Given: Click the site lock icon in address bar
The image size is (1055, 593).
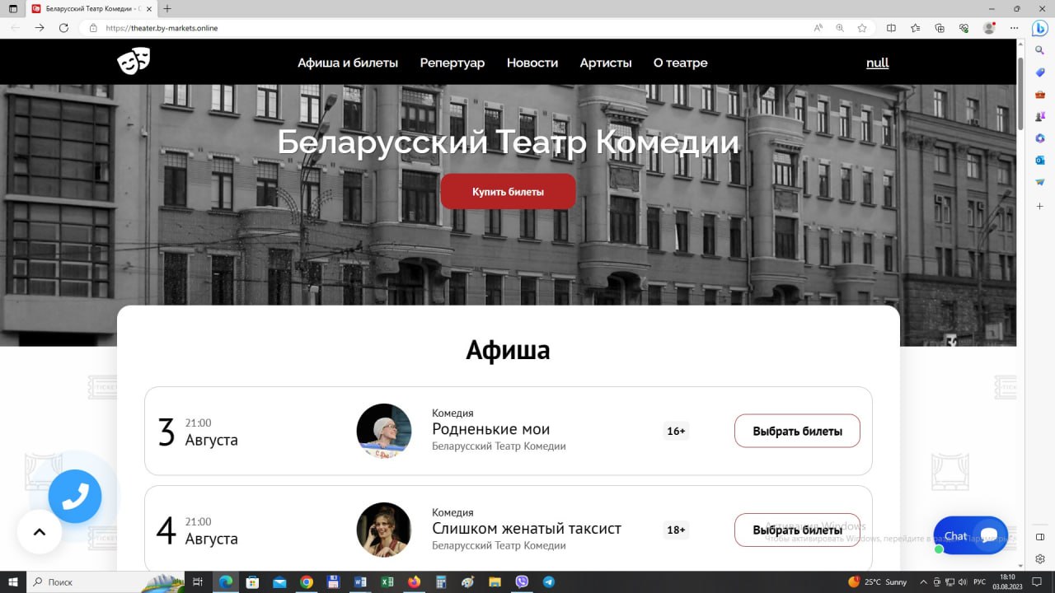Looking at the screenshot, I should (93, 28).
